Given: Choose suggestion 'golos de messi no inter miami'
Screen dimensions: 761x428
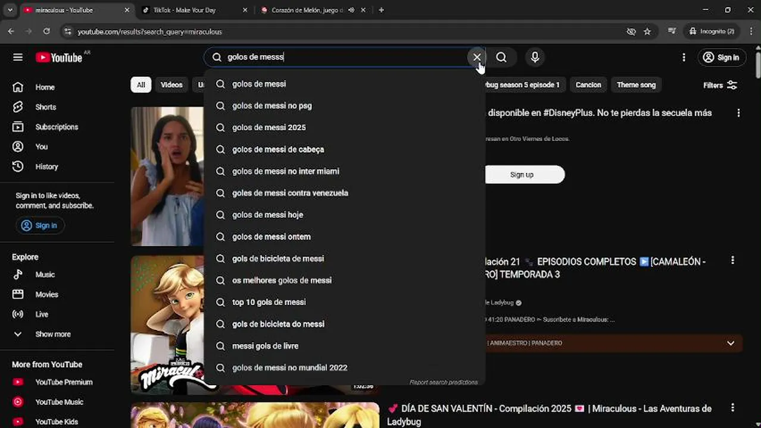Looking at the screenshot, I should (344, 171).
